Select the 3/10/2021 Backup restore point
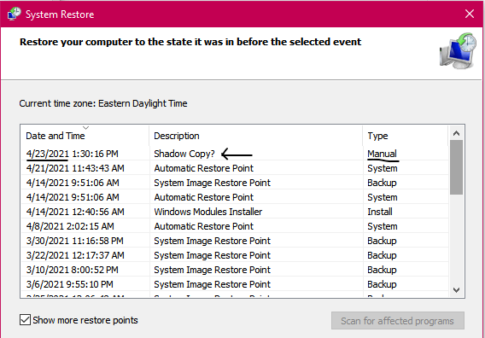485x338 pixels. [235, 270]
